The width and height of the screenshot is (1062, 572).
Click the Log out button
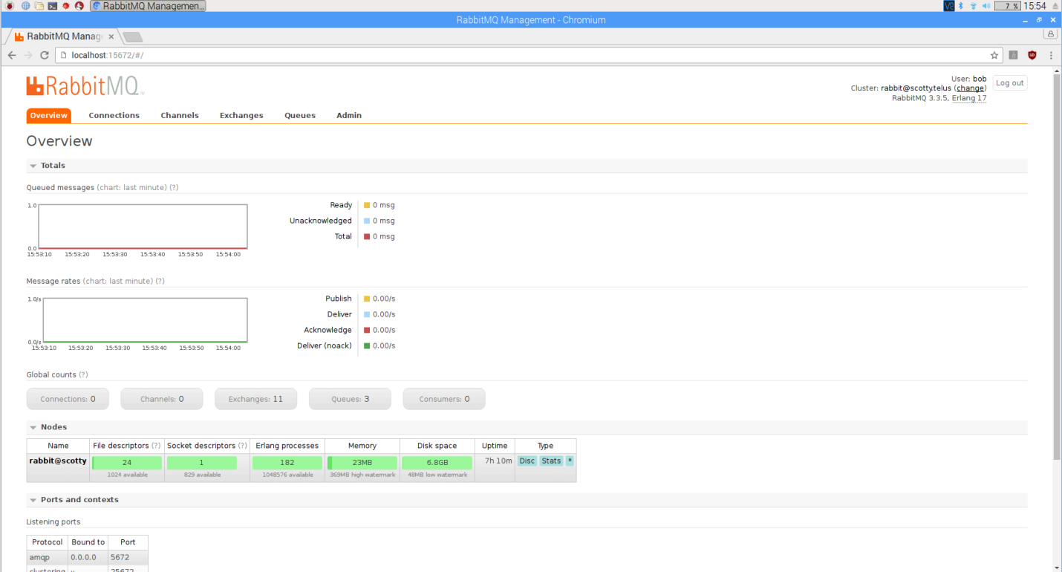click(x=1009, y=83)
